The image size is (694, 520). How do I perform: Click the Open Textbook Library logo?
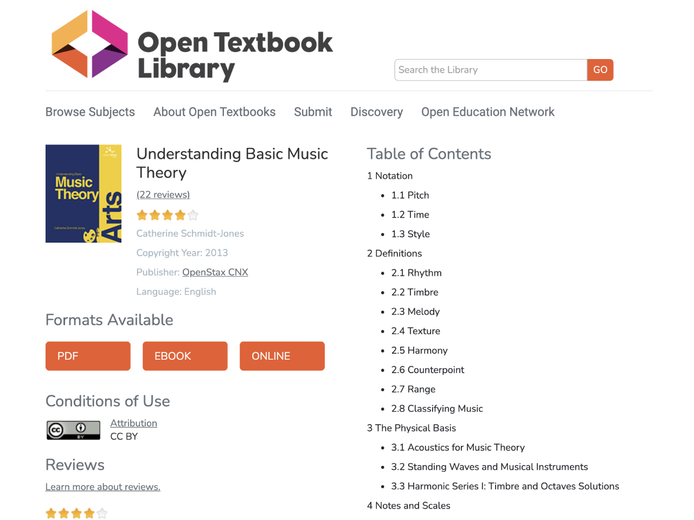[192, 47]
